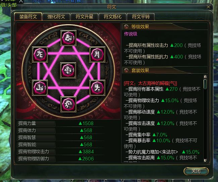Click the orb icon beside 套装效果 header

pyautogui.click(x=126, y=70)
